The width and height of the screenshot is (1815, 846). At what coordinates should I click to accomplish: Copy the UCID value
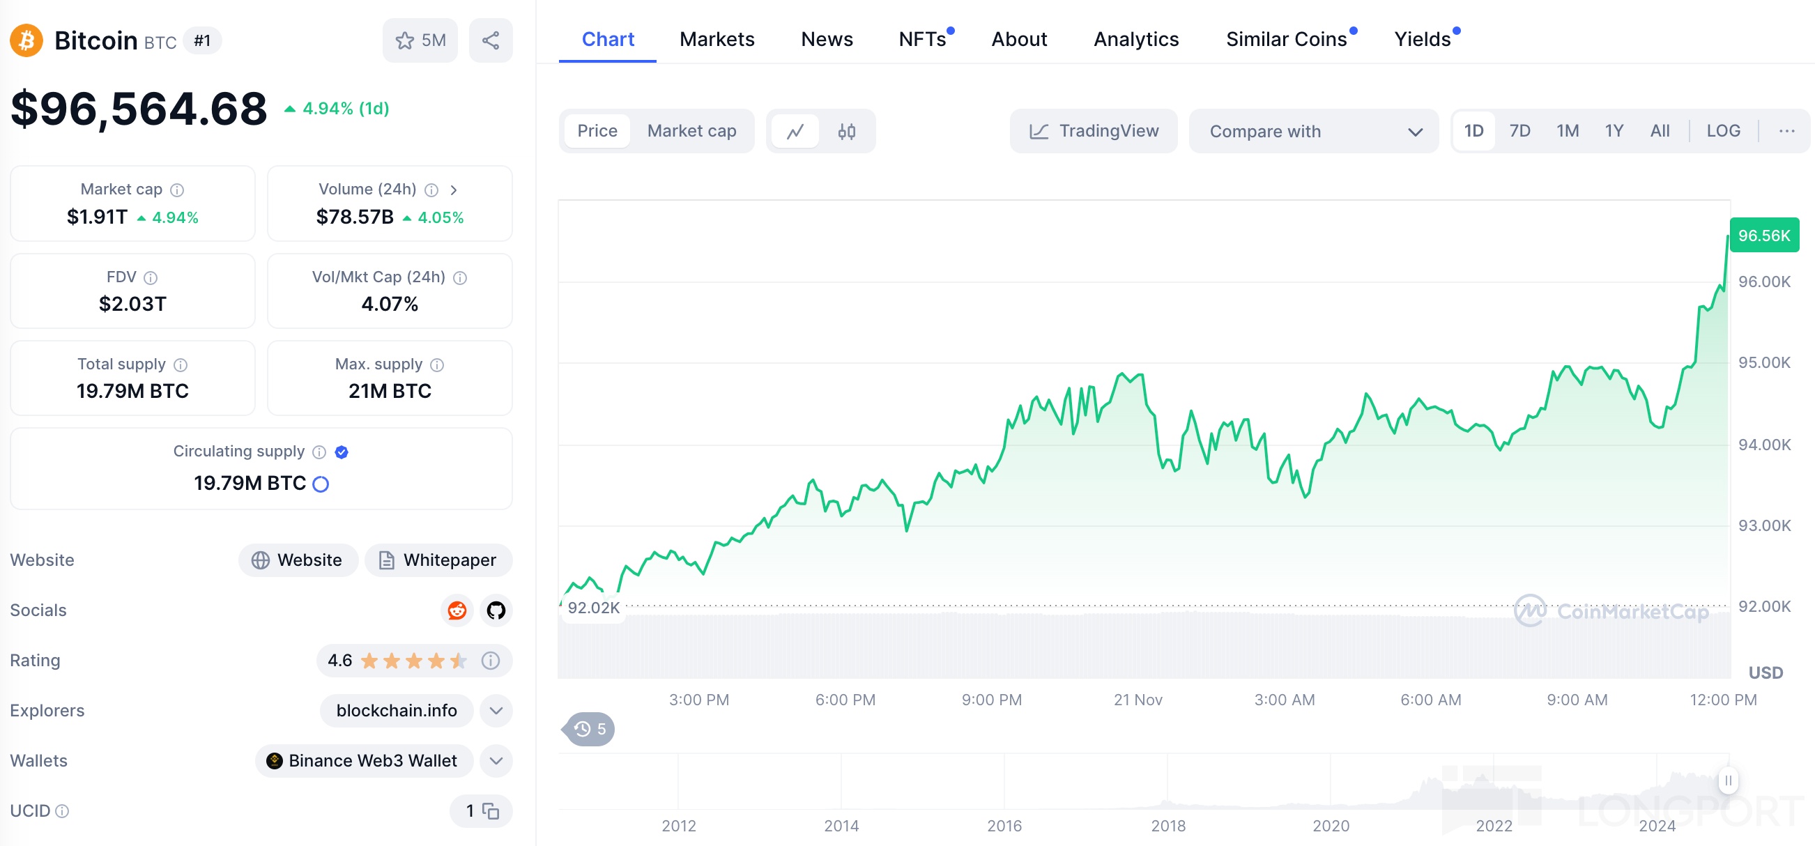coord(491,810)
